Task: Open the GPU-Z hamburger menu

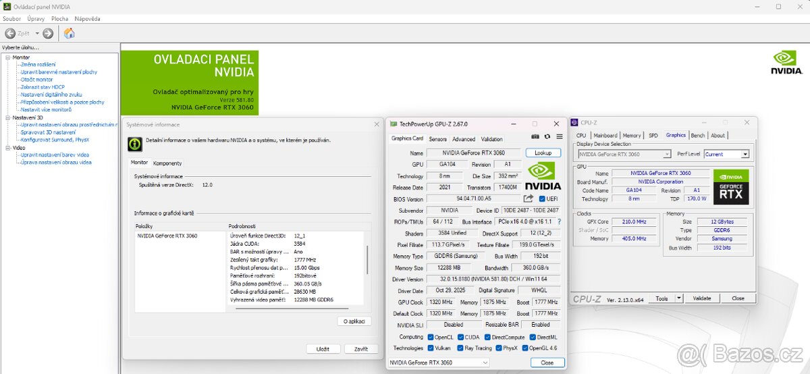Action: click(559, 136)
